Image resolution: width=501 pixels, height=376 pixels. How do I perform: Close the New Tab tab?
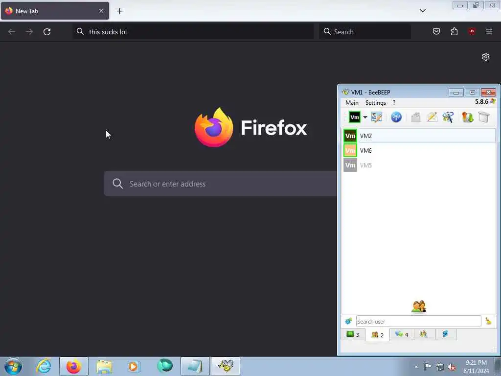pyautogui.click(x=101, y=11)
